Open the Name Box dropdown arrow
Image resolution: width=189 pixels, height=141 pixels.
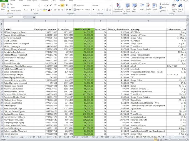coord(22,17)
